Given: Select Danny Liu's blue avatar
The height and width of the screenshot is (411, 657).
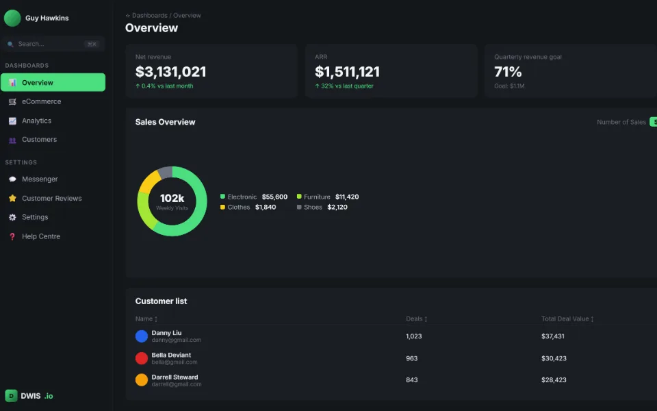Looking at the screenshot, I should 142,336.
